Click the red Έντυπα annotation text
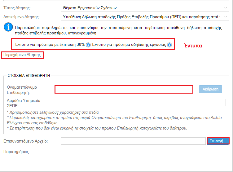This screenshot has height=172, width=233. pos(193,46)
